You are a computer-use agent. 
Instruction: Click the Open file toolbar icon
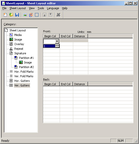tap(11, 15)
